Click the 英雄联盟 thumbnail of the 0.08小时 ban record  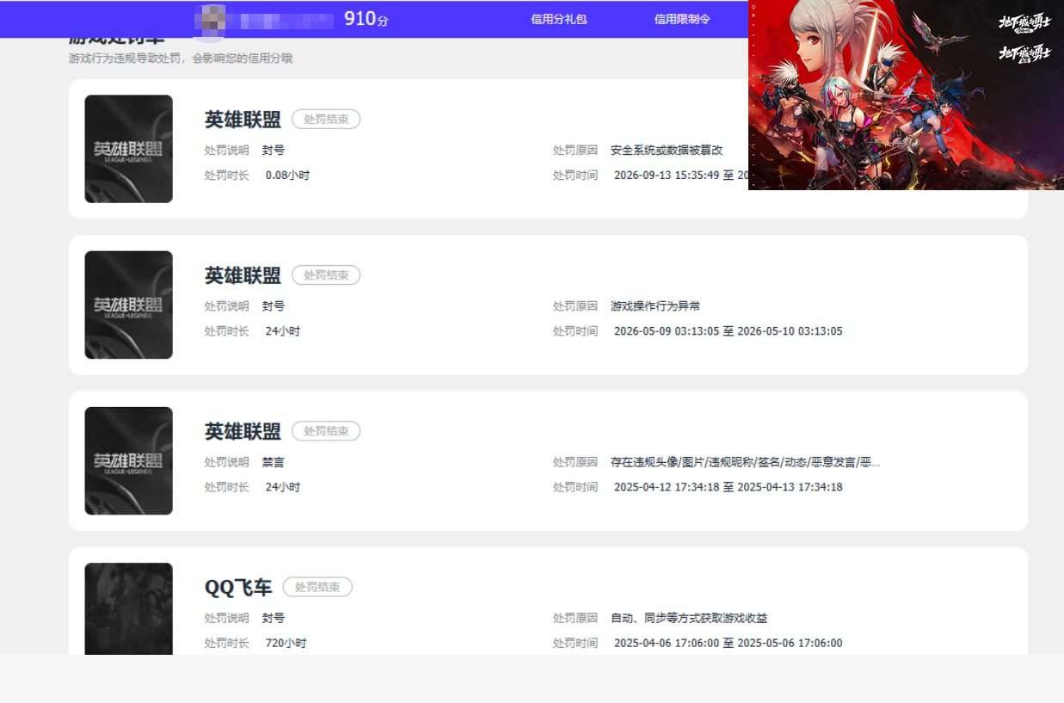coord(128,149)
